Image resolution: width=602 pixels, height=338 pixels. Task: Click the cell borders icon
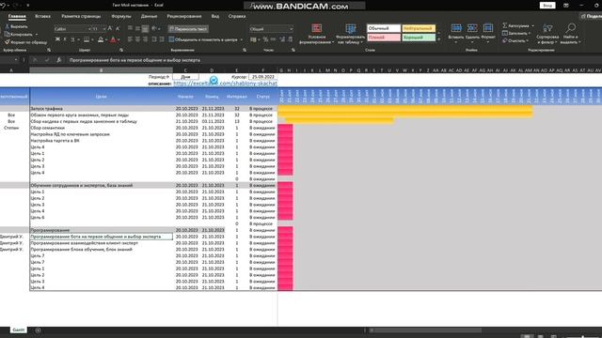point(87,39)
